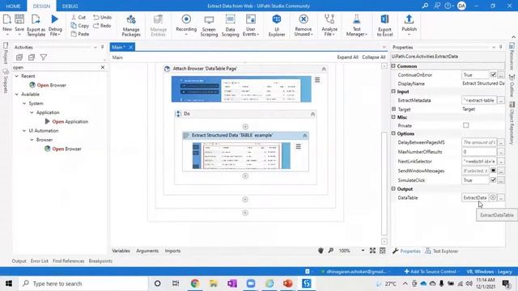Start the Recording tool
518x291 pixels.
point(186,24)
